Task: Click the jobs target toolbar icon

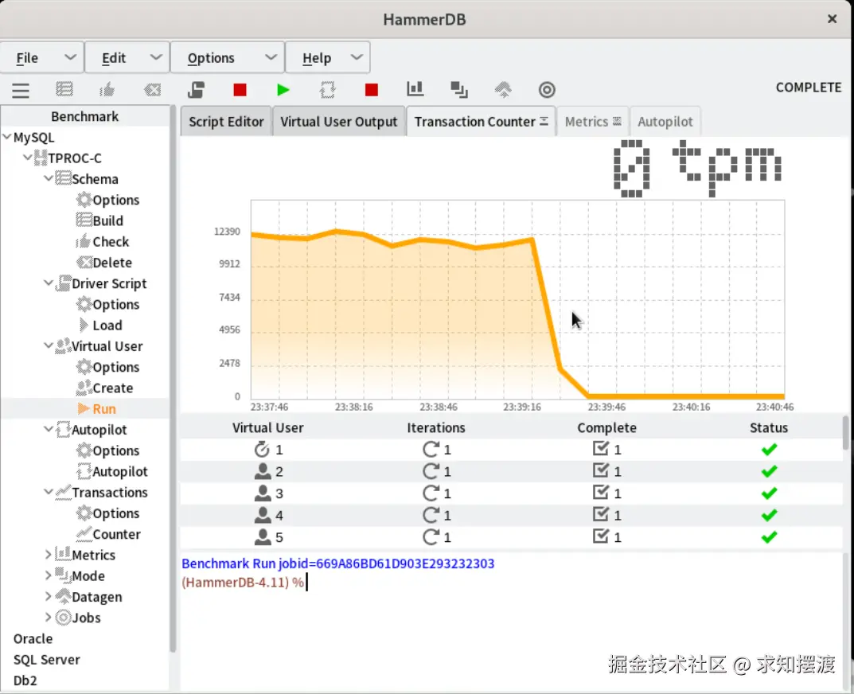Action: (547, 89)
